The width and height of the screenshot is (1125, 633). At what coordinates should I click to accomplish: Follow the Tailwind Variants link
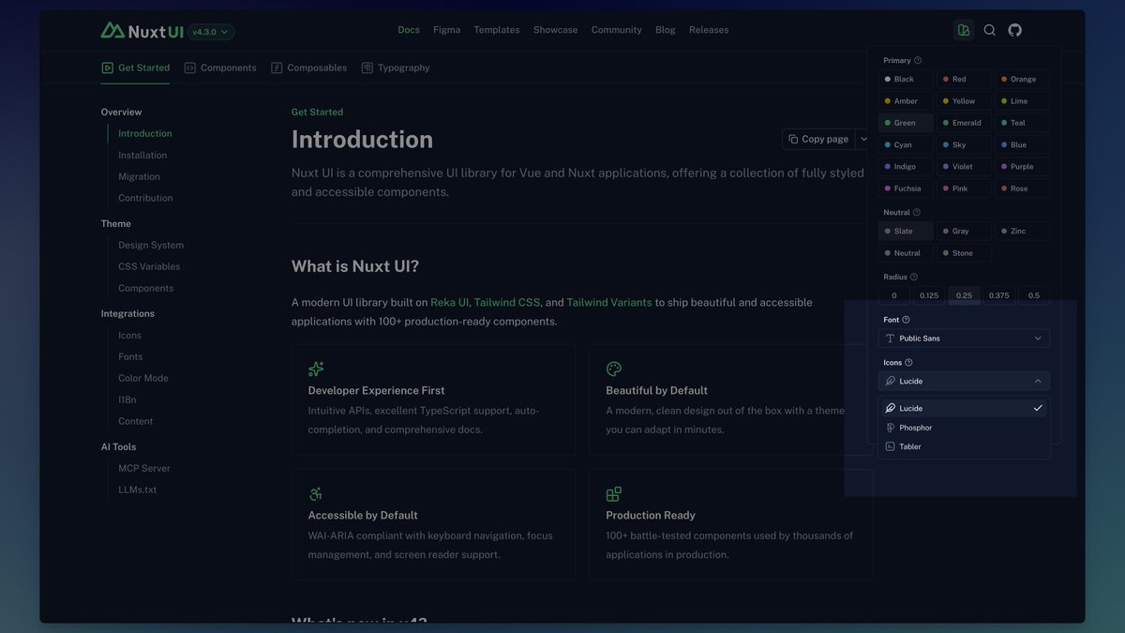pyautogui.click(x=609, y=303)
